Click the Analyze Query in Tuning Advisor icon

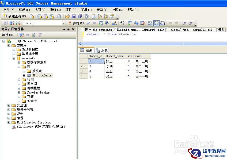pos(107,23)
